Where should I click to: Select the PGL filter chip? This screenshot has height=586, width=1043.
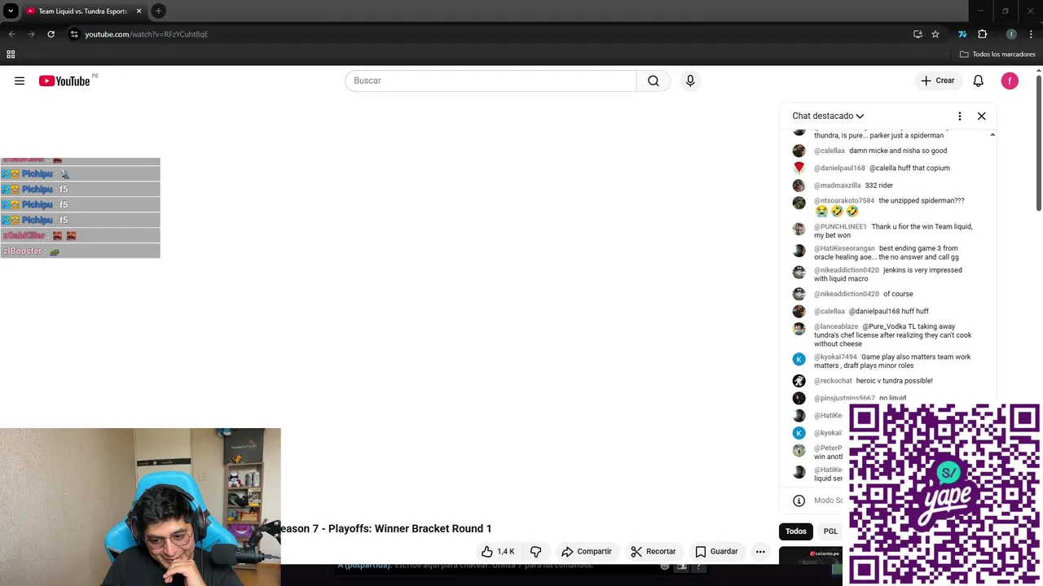pos(830,531)
